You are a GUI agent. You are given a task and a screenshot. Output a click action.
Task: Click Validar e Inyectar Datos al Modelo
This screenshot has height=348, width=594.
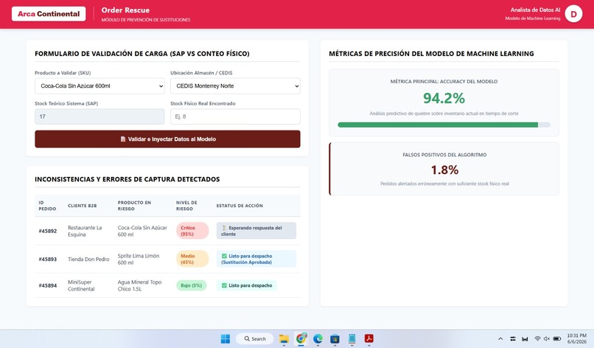click(167, 139)
